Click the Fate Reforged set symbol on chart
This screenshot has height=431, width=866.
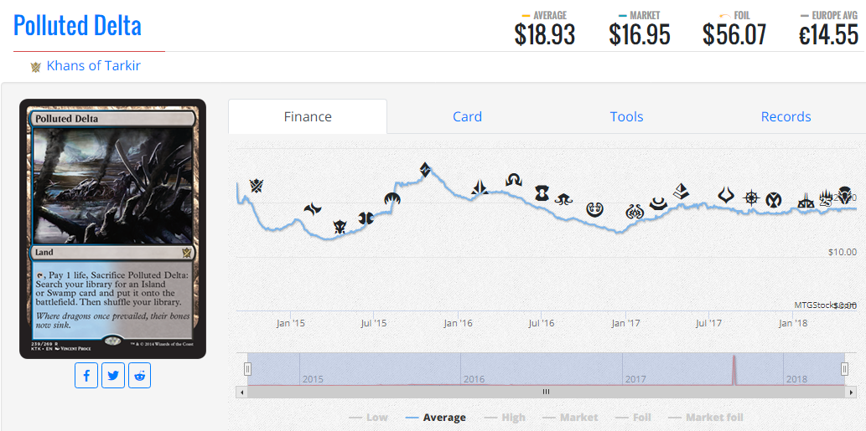[313, 209]
